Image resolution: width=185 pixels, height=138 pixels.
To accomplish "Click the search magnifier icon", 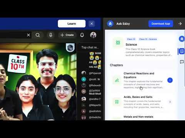I will 38,35.
